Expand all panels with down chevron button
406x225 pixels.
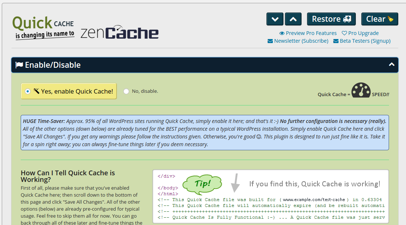(x=275, y=19)
